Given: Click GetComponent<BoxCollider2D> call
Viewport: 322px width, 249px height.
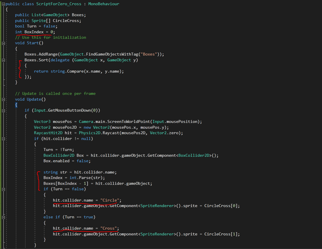Looking at the screenshot, I should coord(181,155).
